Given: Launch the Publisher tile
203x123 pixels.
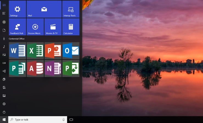Looking at the screenshot, I should tap(17, 68).
